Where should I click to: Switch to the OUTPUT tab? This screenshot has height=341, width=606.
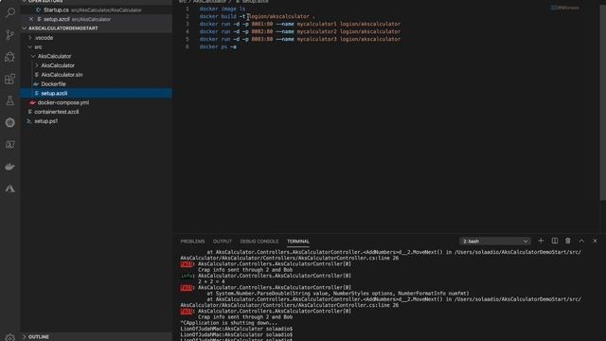coord(223,242)
